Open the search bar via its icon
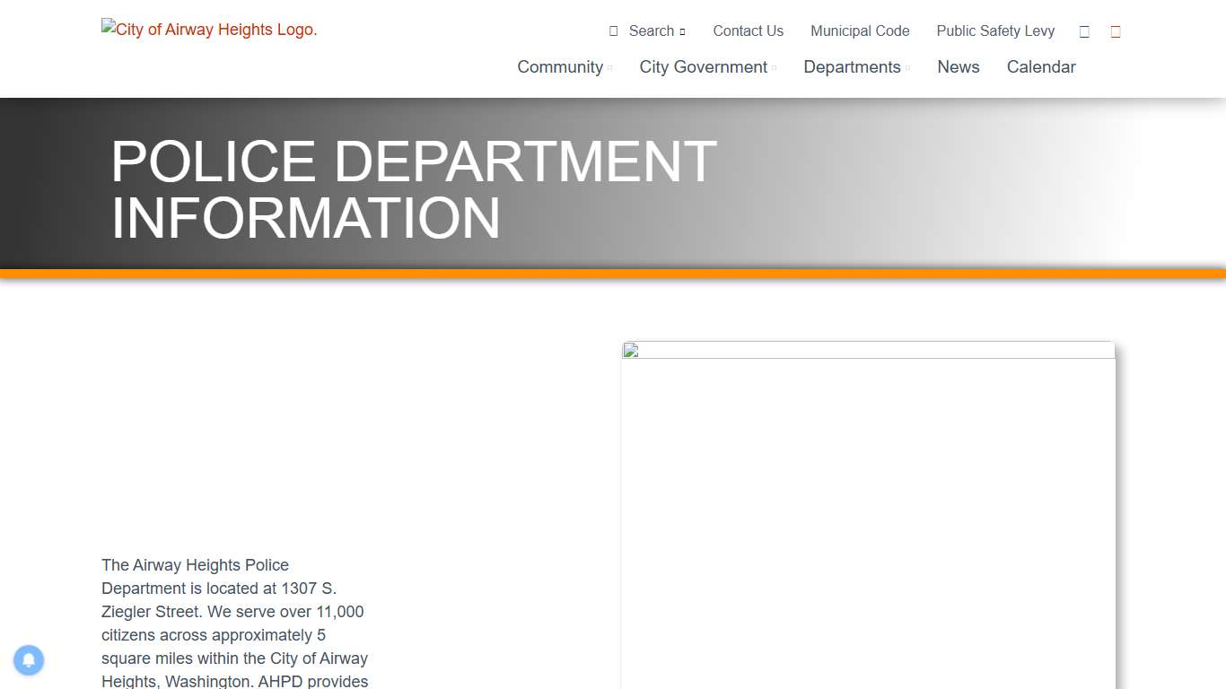Image resolution: width=1226 pixels, height=689 pixels. point(615,31)
